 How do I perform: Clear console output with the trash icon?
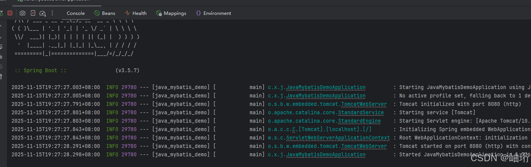1,77
